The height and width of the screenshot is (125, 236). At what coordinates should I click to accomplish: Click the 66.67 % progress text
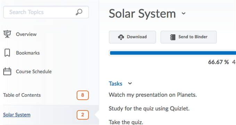pyautogui.click(x=218, y=62)
